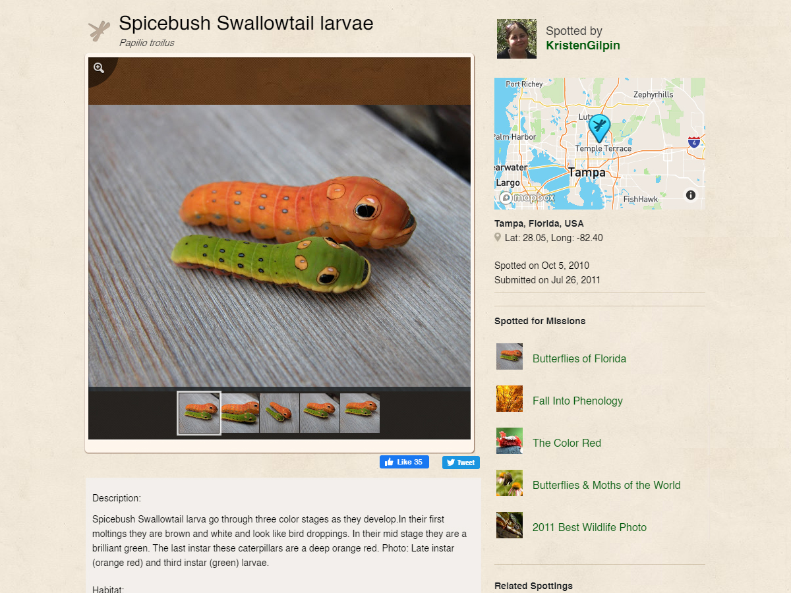This screenshot has height=593, width=791.
Task: Open the Fall Into Phenology link
Action: pos(577,401)
